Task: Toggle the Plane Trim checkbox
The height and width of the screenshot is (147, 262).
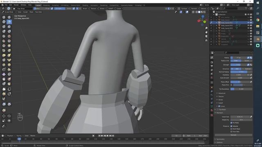Action: click(x=231, y=85)
